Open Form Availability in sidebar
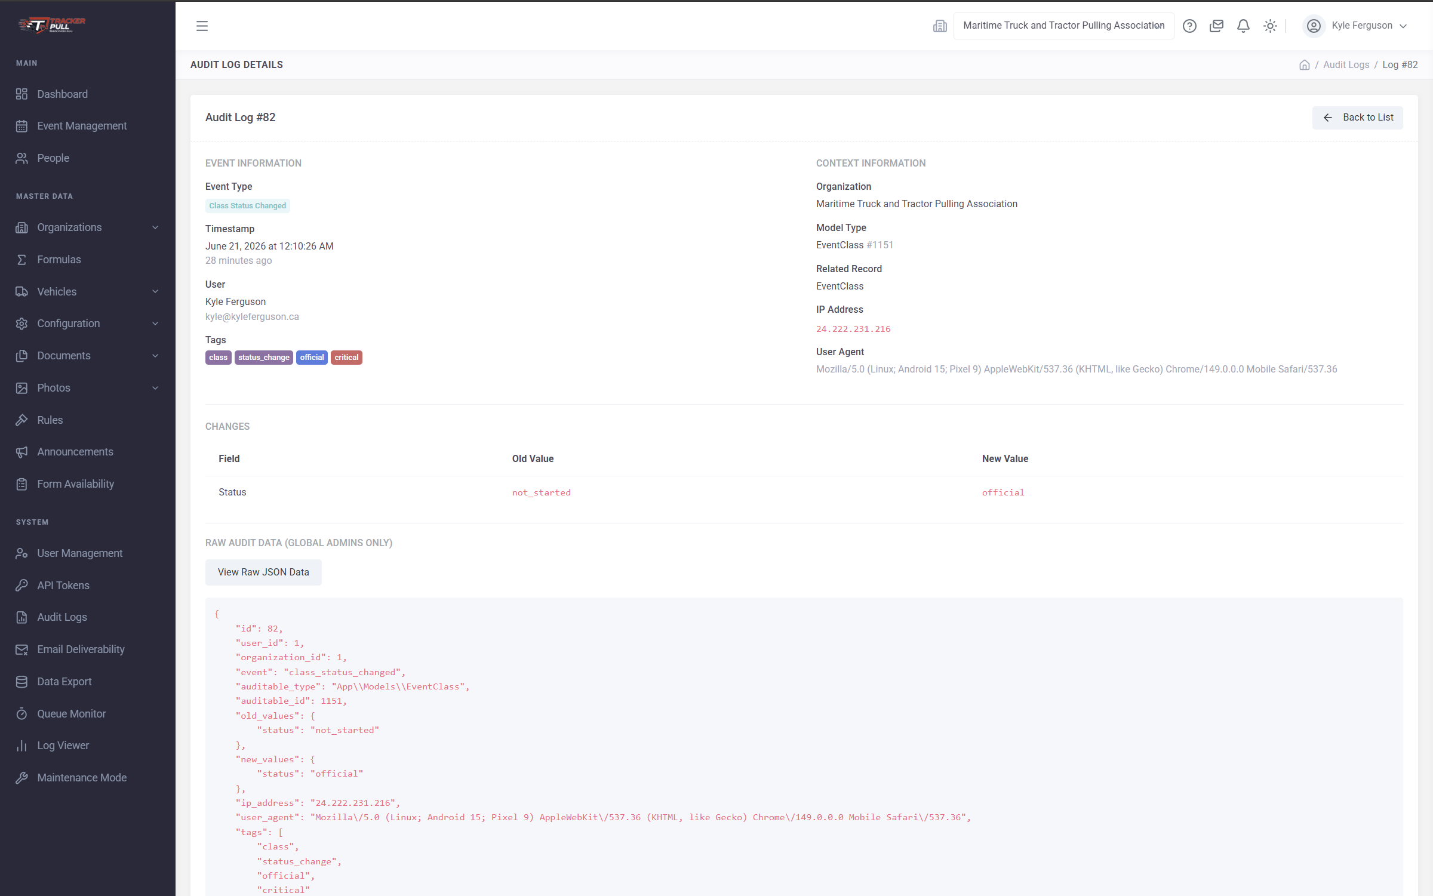Viewport: 1433px width, 896px height. [x=88, y=484]
